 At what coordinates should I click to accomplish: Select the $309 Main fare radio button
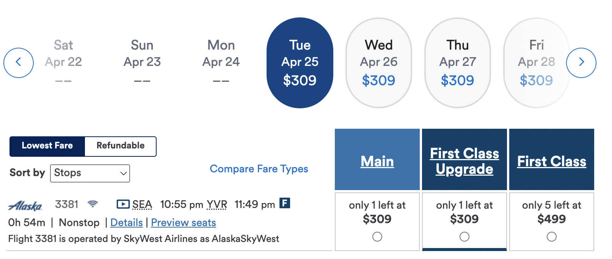click(377, 237)
